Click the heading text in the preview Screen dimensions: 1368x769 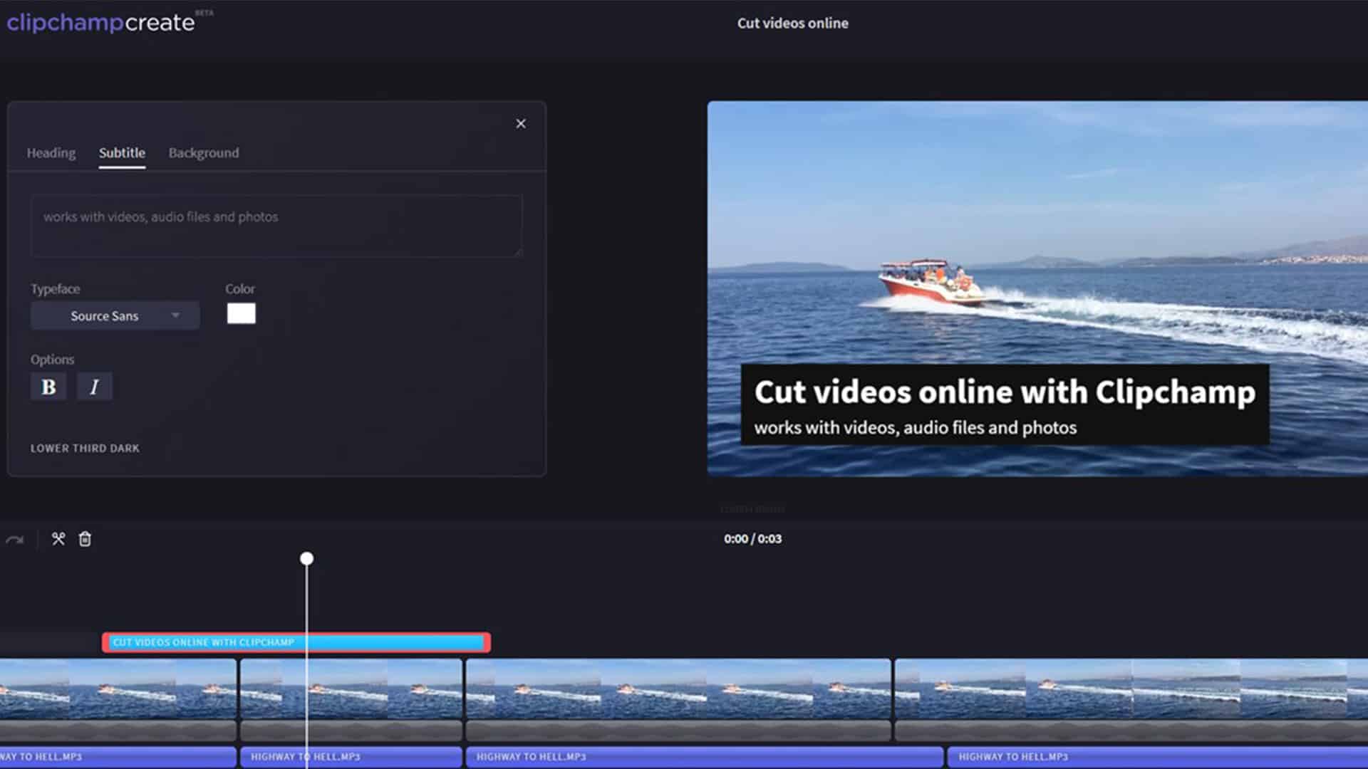[x=1005, y=392]
